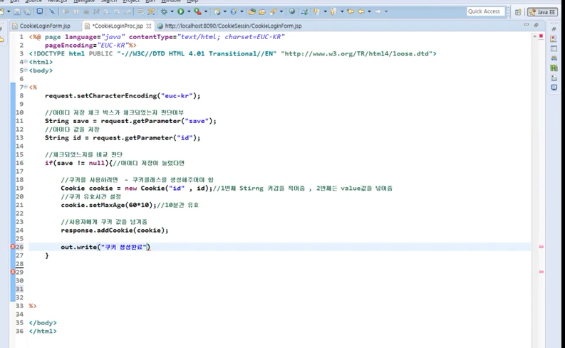Open the Run dropdown arrow
The height and width of the screenshot is (348, 565).
[x=189, y=11]
